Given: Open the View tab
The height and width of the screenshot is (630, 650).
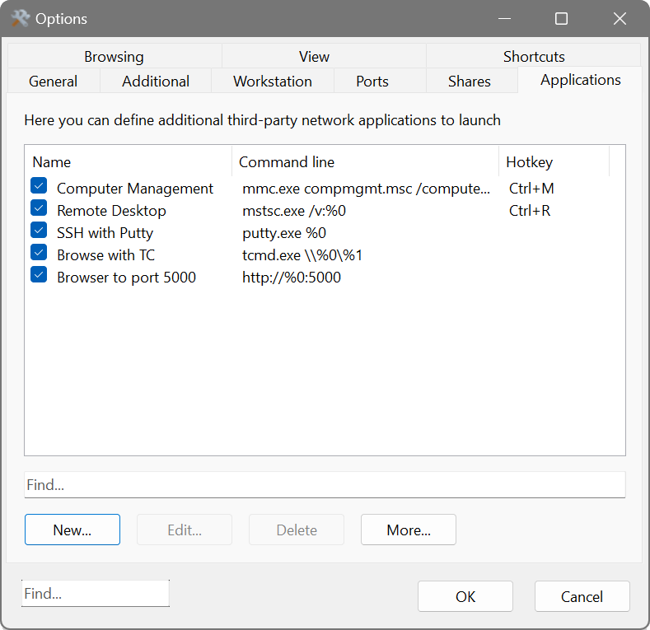Looking at the screenshot, I should pos(314,57).
